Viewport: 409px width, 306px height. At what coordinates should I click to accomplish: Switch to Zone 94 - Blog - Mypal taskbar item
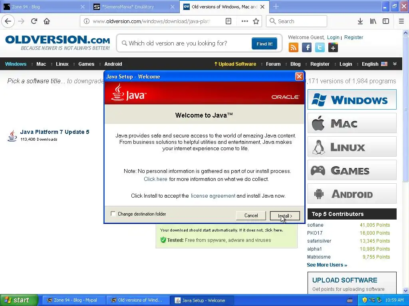pos(74,300)
